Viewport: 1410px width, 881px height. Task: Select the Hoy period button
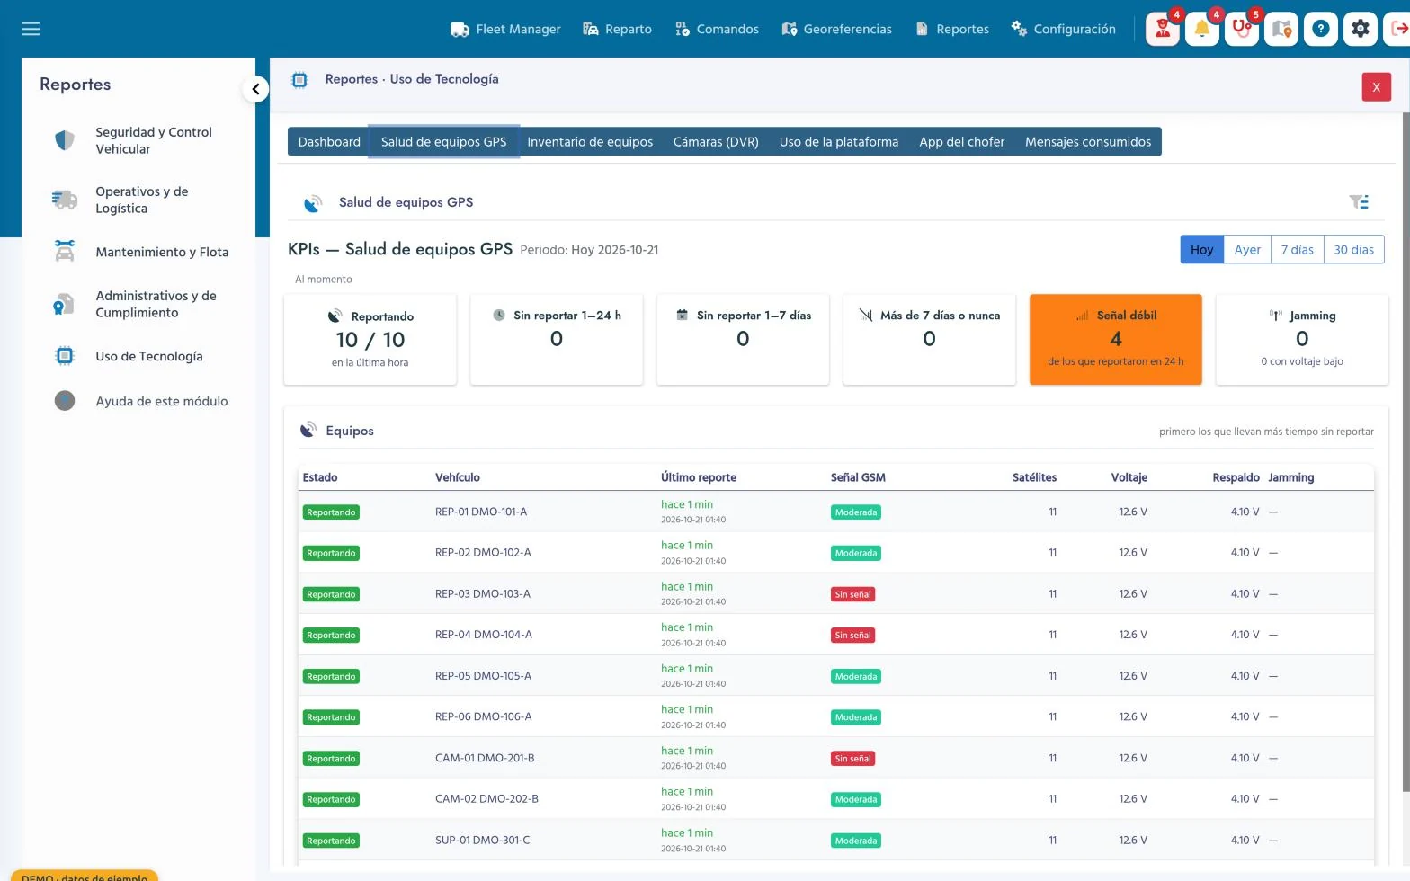(1202, 250)
